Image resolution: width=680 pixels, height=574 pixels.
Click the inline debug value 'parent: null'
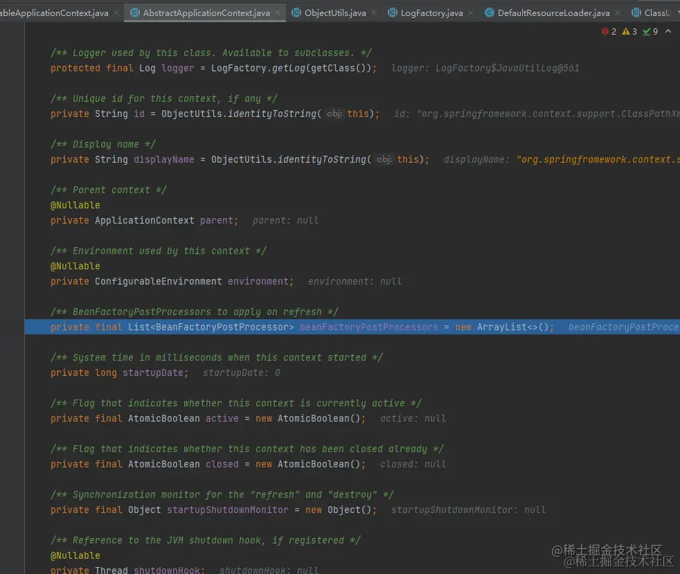(x=285, y=220)
